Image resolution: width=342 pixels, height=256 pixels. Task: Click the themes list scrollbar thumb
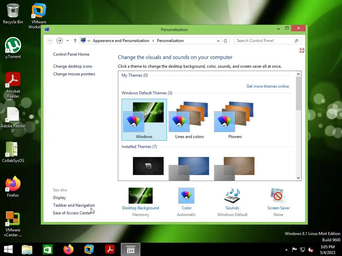pos(298,94)
